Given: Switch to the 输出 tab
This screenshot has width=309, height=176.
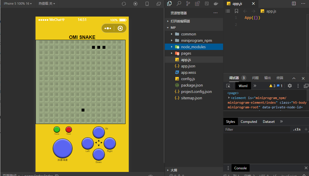Looking at the screenshot, I should click(267, 78).
